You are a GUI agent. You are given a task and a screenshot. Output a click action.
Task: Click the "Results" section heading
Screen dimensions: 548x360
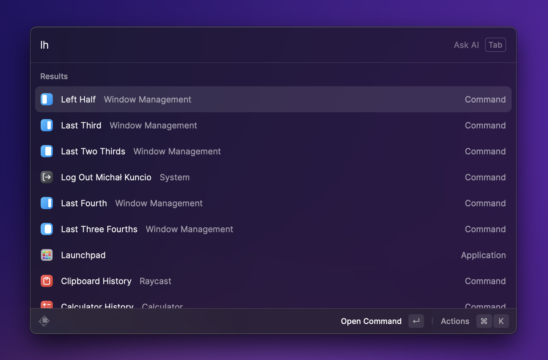pyautogui.click(x=54, y=76)
